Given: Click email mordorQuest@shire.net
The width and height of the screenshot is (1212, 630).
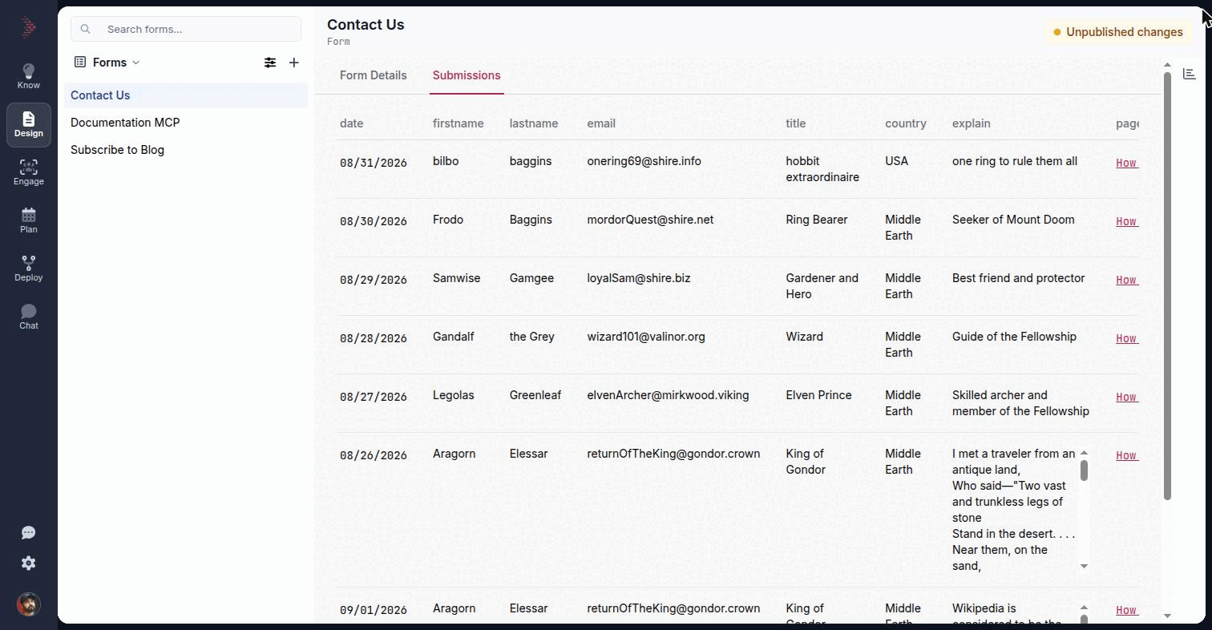Looking at the screenshot, I should pos(650,220).
